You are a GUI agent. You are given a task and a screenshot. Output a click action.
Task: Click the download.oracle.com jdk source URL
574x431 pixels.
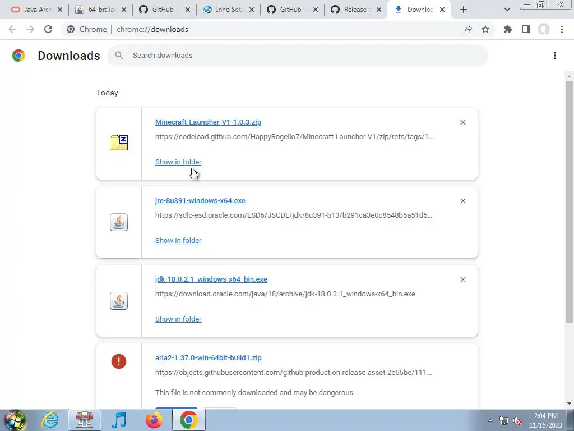(x=285, y=294)
